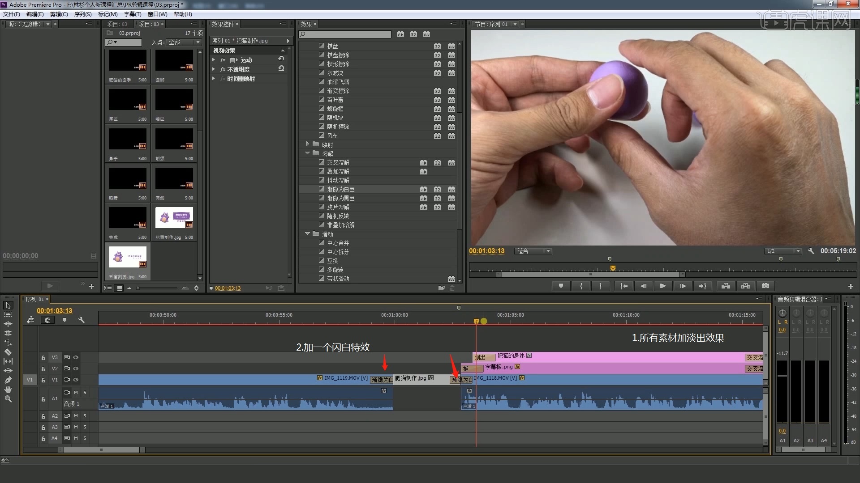This screenshot has height=483, width=860.
Task: Play the program monitor video
Action: point(663,286)
